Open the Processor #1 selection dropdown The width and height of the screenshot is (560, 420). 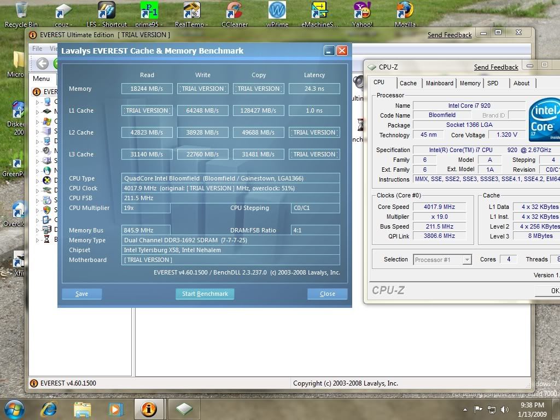coord(442,260)
